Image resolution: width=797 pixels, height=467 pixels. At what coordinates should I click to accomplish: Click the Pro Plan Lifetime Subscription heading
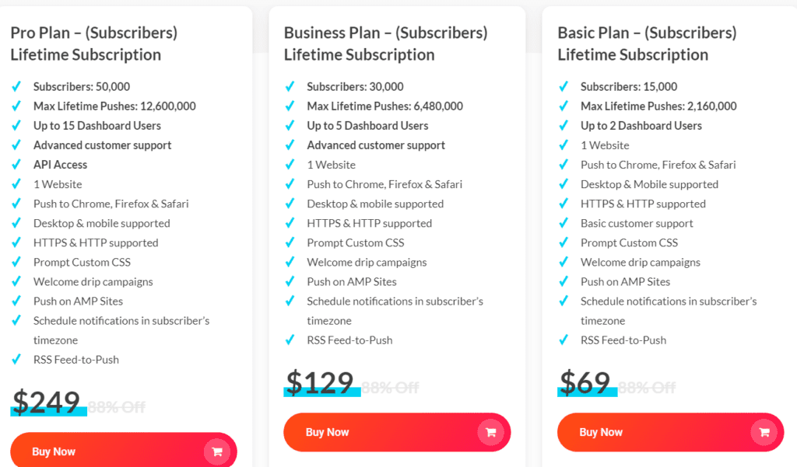tap(93, 44)
